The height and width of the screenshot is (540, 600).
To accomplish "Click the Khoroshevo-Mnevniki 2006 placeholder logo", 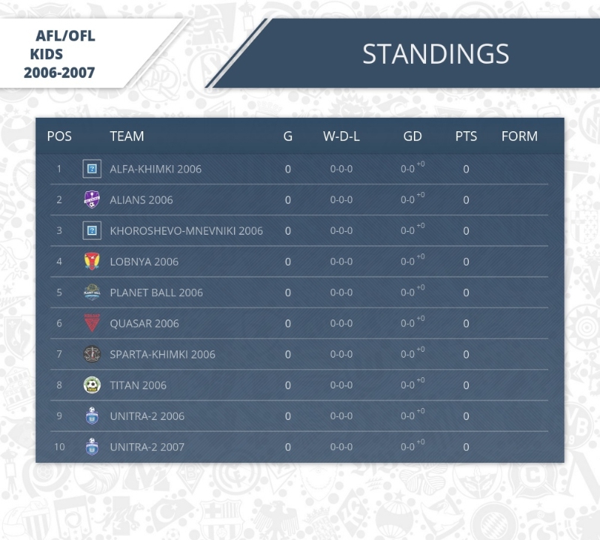I will pyautogui.click(x=91, y=230).
